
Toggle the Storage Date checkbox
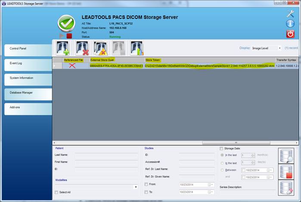(222, 148)
